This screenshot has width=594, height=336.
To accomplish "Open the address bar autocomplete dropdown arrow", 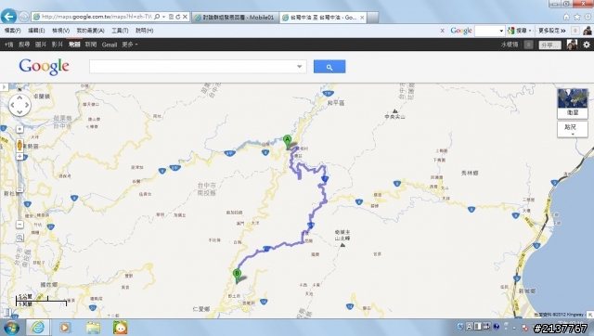I will pyautogui.click(x=163, y=17).
